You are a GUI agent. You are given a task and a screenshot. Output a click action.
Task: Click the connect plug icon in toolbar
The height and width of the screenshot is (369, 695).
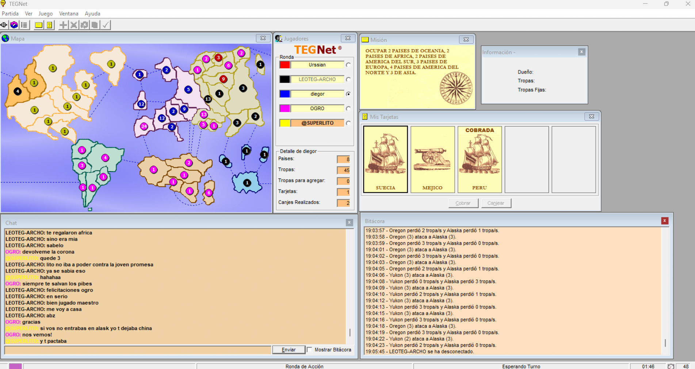point(4,25)
